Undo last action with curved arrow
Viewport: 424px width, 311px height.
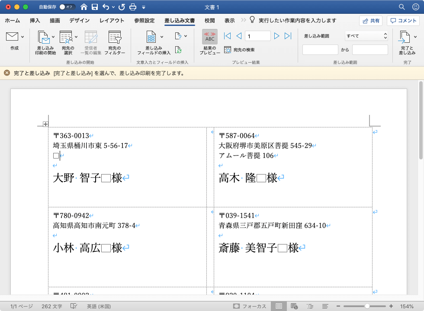(x=106, y=7)
